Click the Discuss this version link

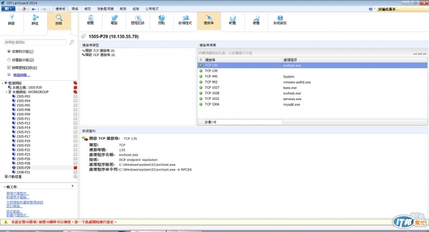388,9
